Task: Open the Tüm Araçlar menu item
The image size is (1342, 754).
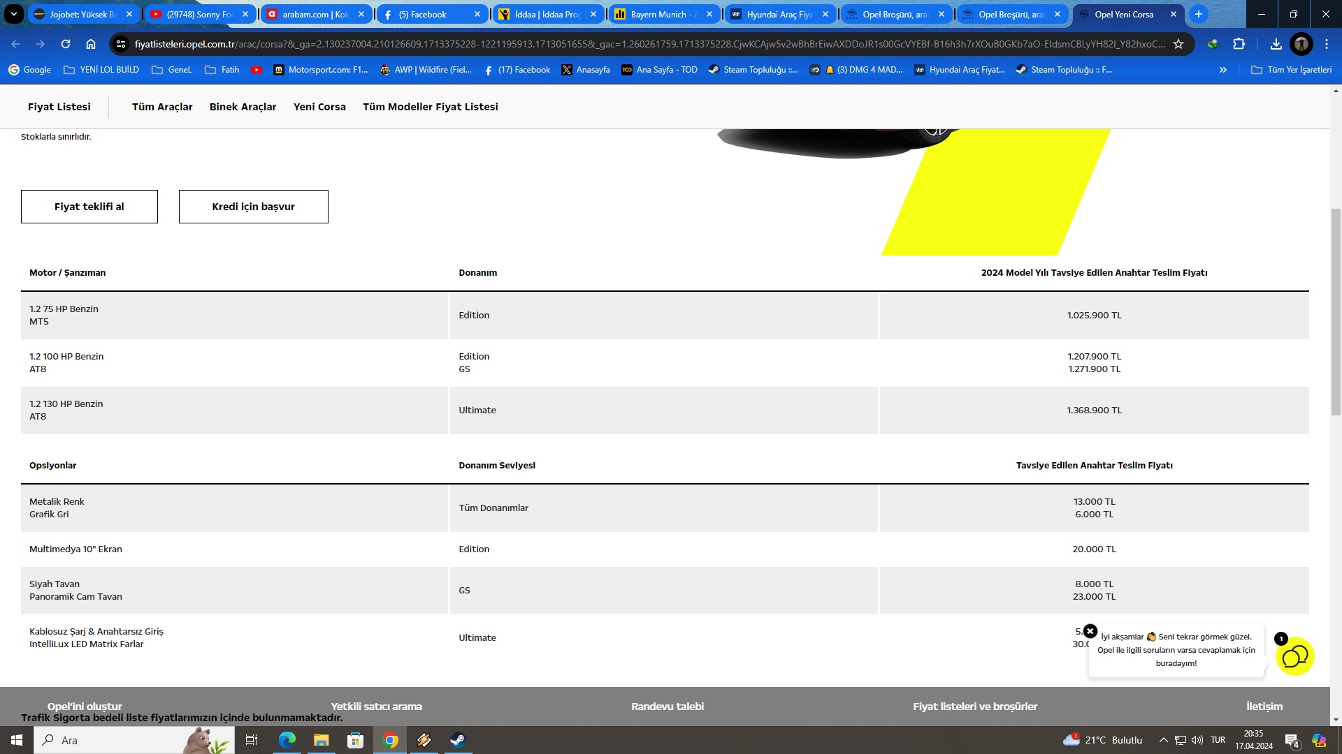Action: click(162, 107)
